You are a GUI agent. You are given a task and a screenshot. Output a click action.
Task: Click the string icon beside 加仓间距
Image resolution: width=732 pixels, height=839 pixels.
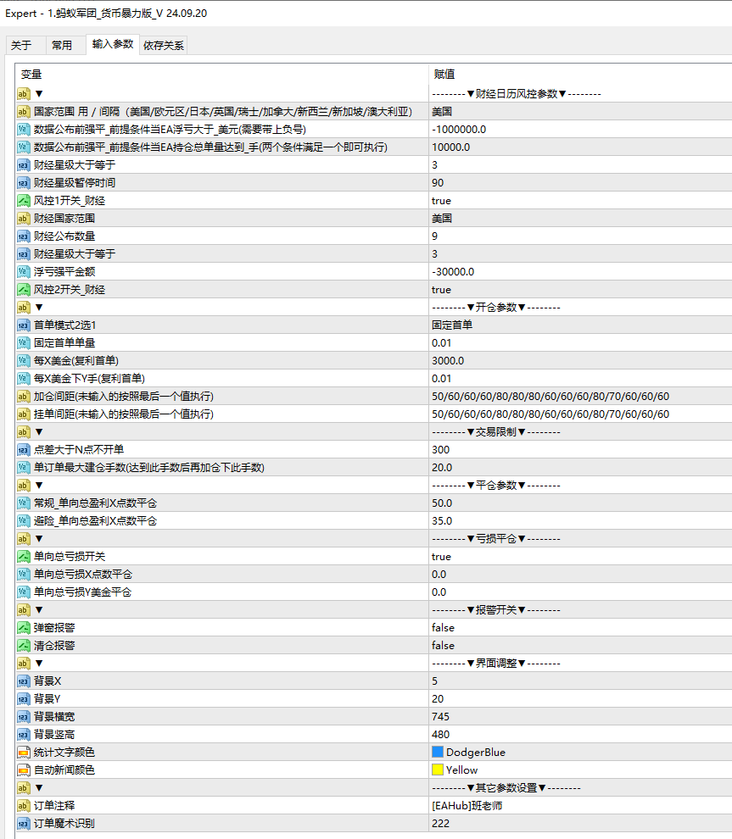pos(23,397)
